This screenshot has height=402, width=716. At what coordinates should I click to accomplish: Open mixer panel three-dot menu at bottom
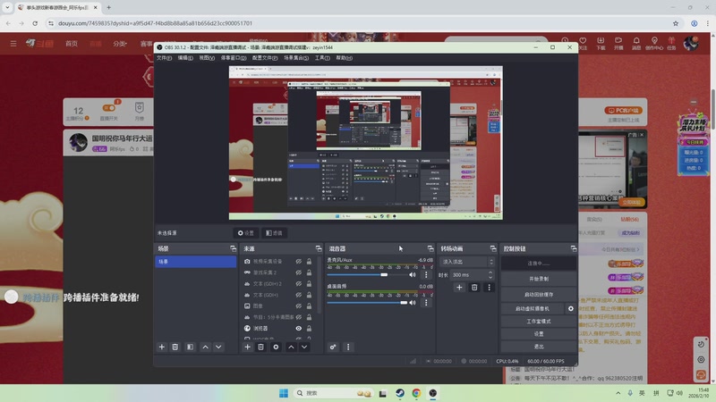[348, 347]
